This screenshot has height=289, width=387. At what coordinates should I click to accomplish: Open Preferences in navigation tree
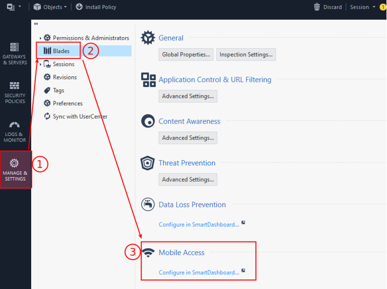(67, 103)
